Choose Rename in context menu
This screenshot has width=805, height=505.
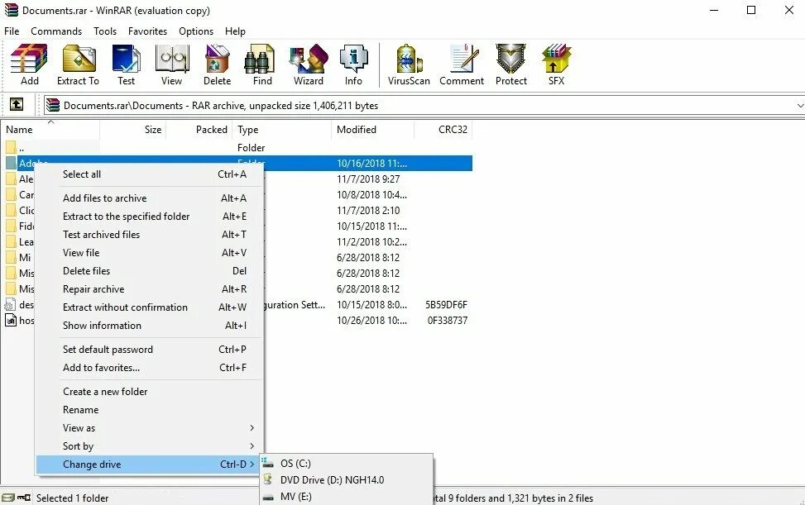point(150,410)
